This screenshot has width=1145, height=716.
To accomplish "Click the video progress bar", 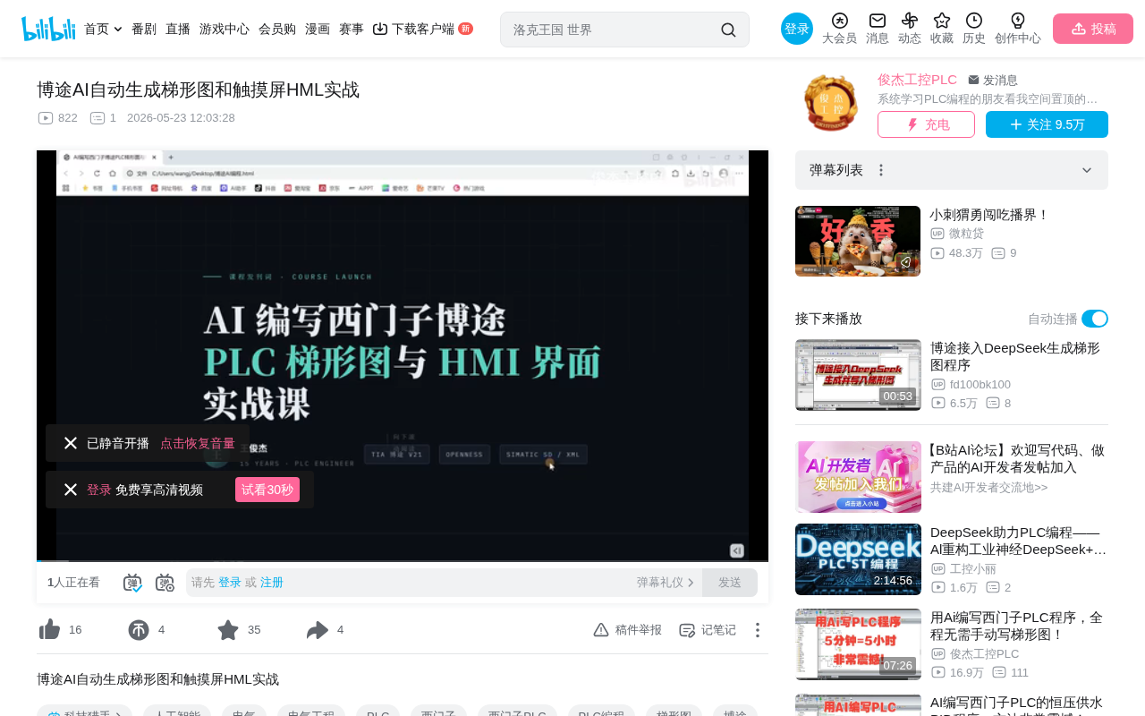I will (403, 561).
